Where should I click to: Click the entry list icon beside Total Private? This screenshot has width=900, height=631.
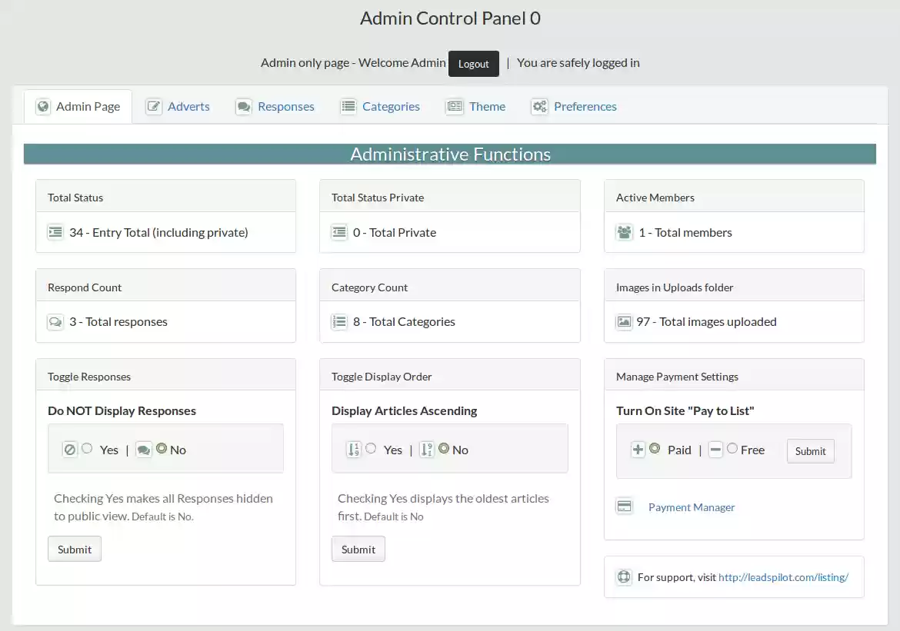click(339, 232)
